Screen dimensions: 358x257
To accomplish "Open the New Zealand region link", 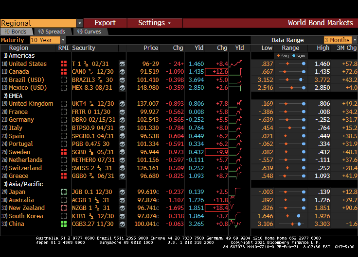I will pos(27,208).
